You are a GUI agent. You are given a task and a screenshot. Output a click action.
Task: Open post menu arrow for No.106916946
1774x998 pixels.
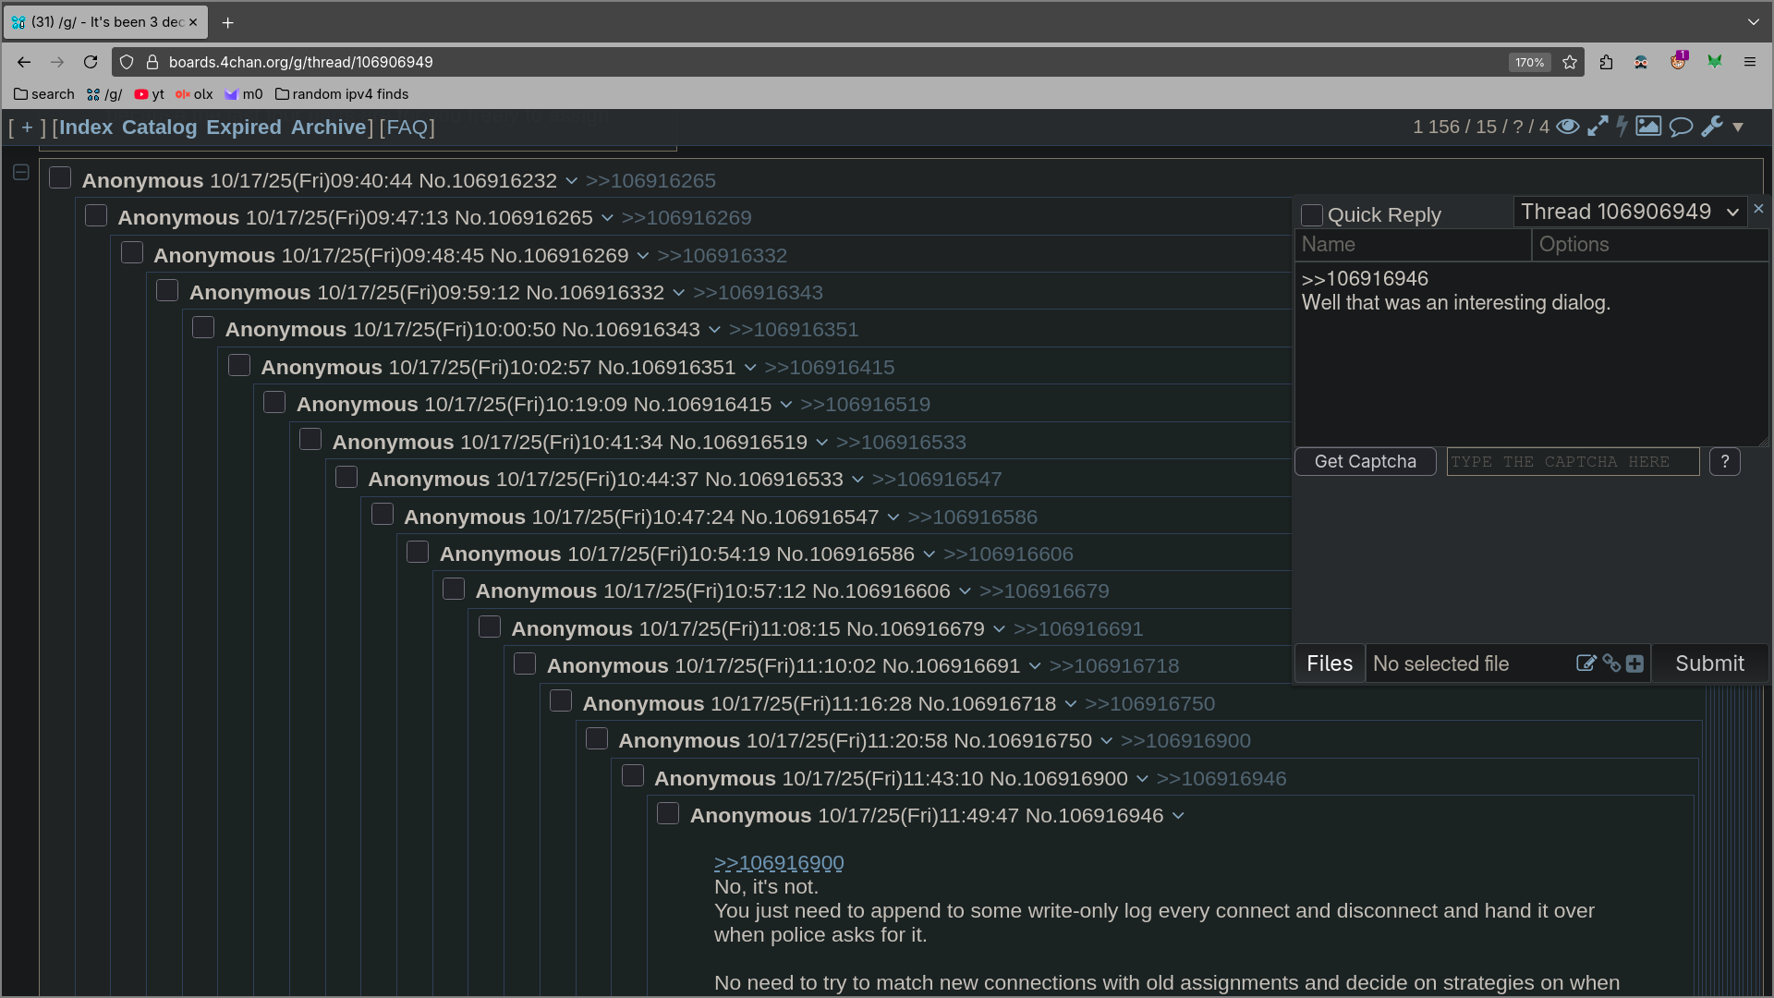(1178, 816)
